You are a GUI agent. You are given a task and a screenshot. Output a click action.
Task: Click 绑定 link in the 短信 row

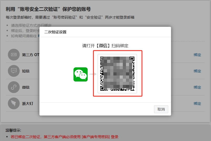(197, 71)
